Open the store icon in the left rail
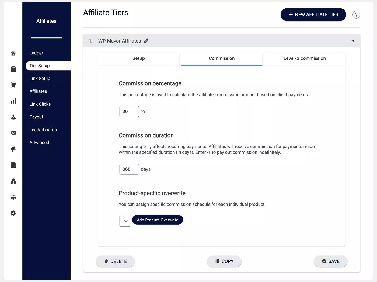This screenshot has height=282, width=377. [x=13, y=69]
